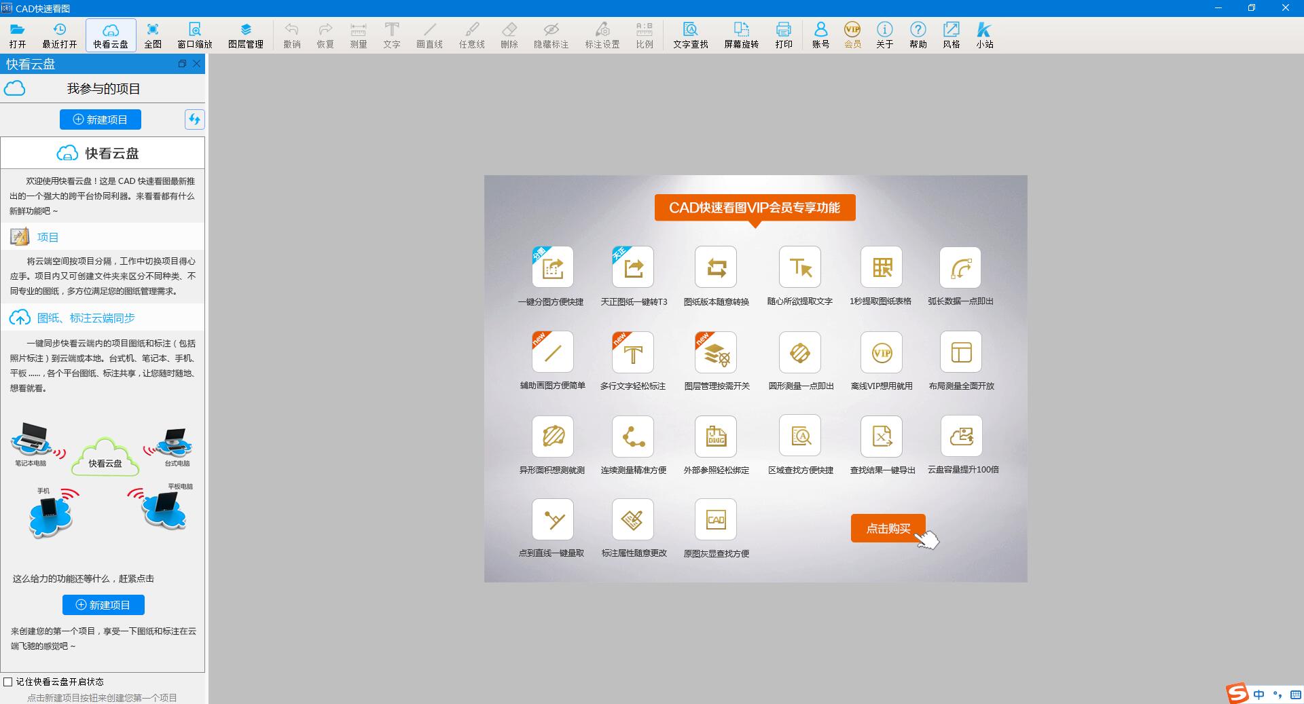
Task: Click 撤销 undo in the toolbar
Action: (292, 35)
